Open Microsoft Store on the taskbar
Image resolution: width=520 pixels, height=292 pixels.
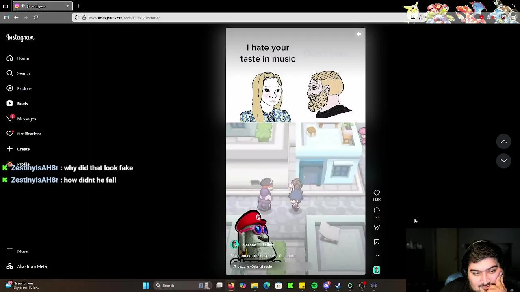click(x=279, y=286)
